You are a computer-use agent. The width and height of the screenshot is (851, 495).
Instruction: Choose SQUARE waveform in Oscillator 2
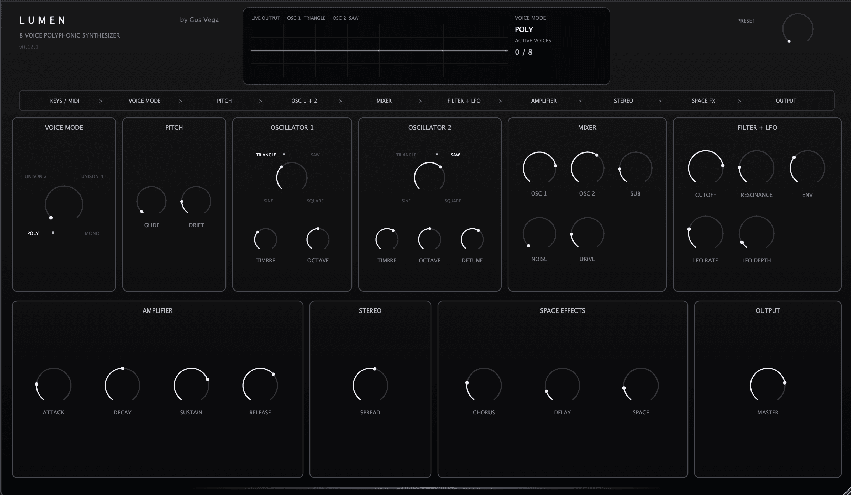tap(453, 201)
